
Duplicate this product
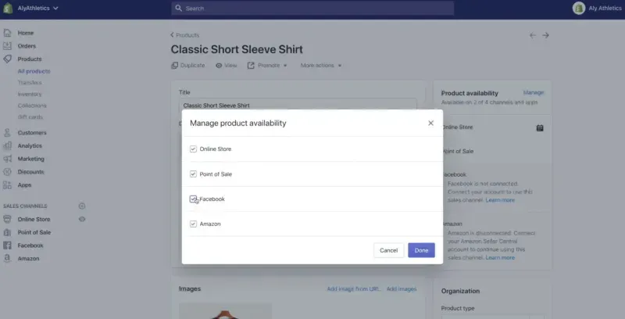pos(188,66)
